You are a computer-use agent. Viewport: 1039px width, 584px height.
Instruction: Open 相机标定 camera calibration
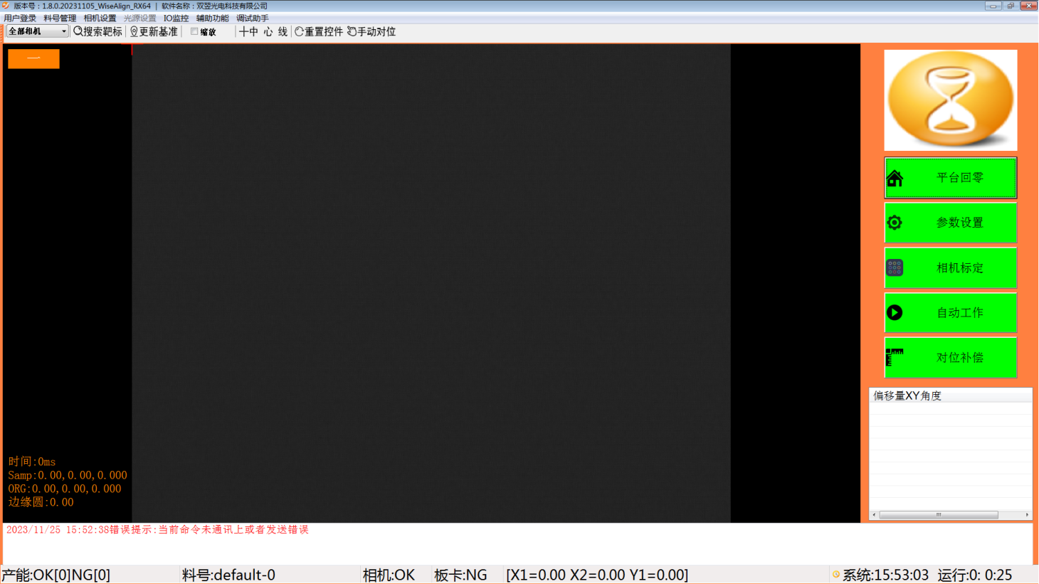pyautogui.click(x=950, y=267)
